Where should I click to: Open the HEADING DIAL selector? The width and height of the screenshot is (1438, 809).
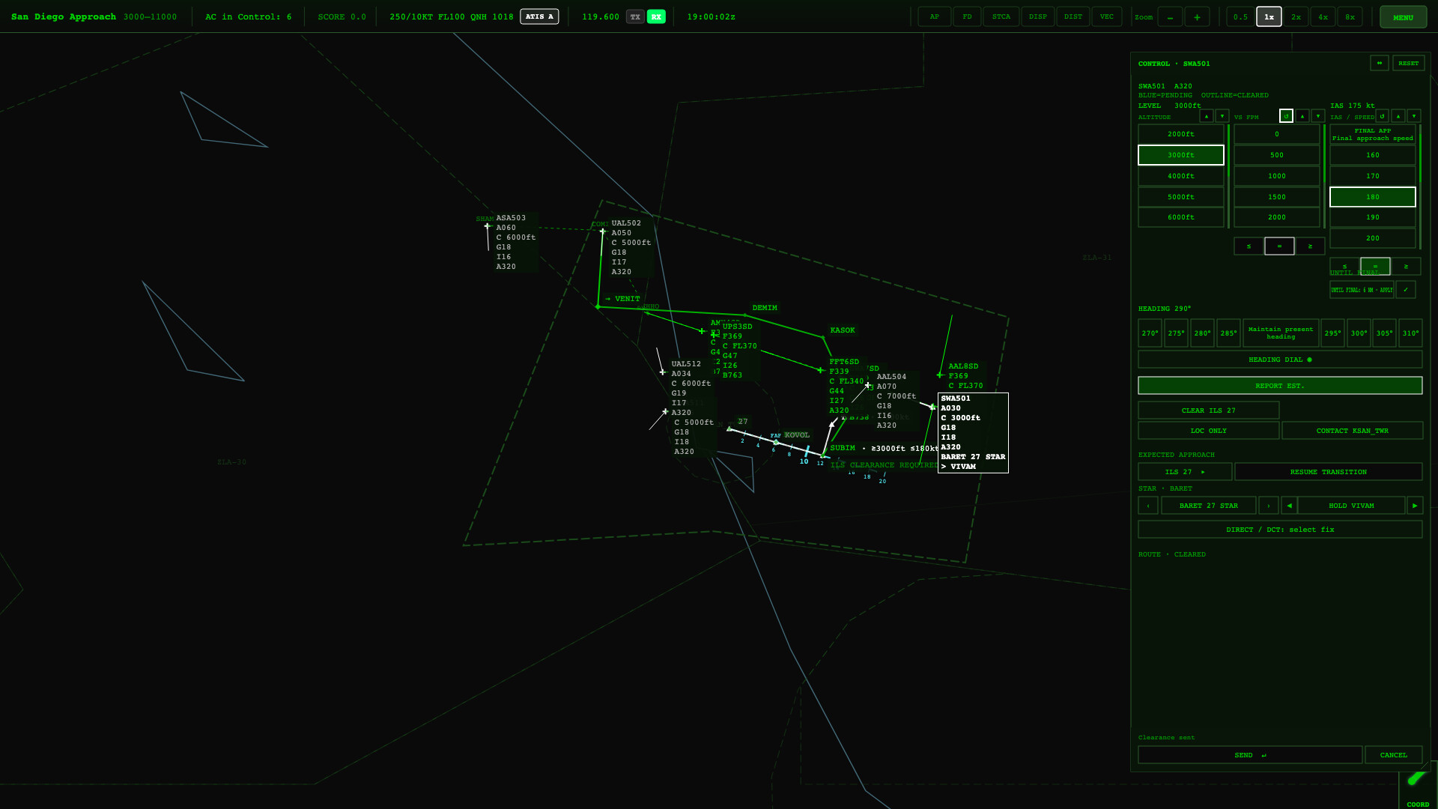[1280, 360]
